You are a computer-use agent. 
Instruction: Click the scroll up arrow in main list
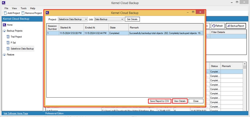tap(245, 64)
